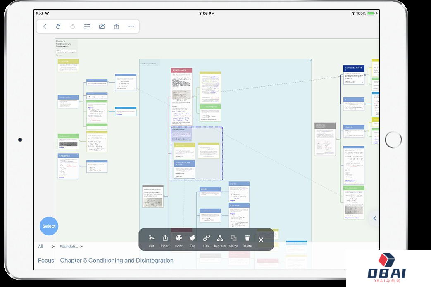This screenshot has width=431, height=287.
Task: Select the green-header card below the yellow note
Action: click(x=210, y=113)
